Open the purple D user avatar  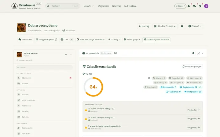(206, 6)
